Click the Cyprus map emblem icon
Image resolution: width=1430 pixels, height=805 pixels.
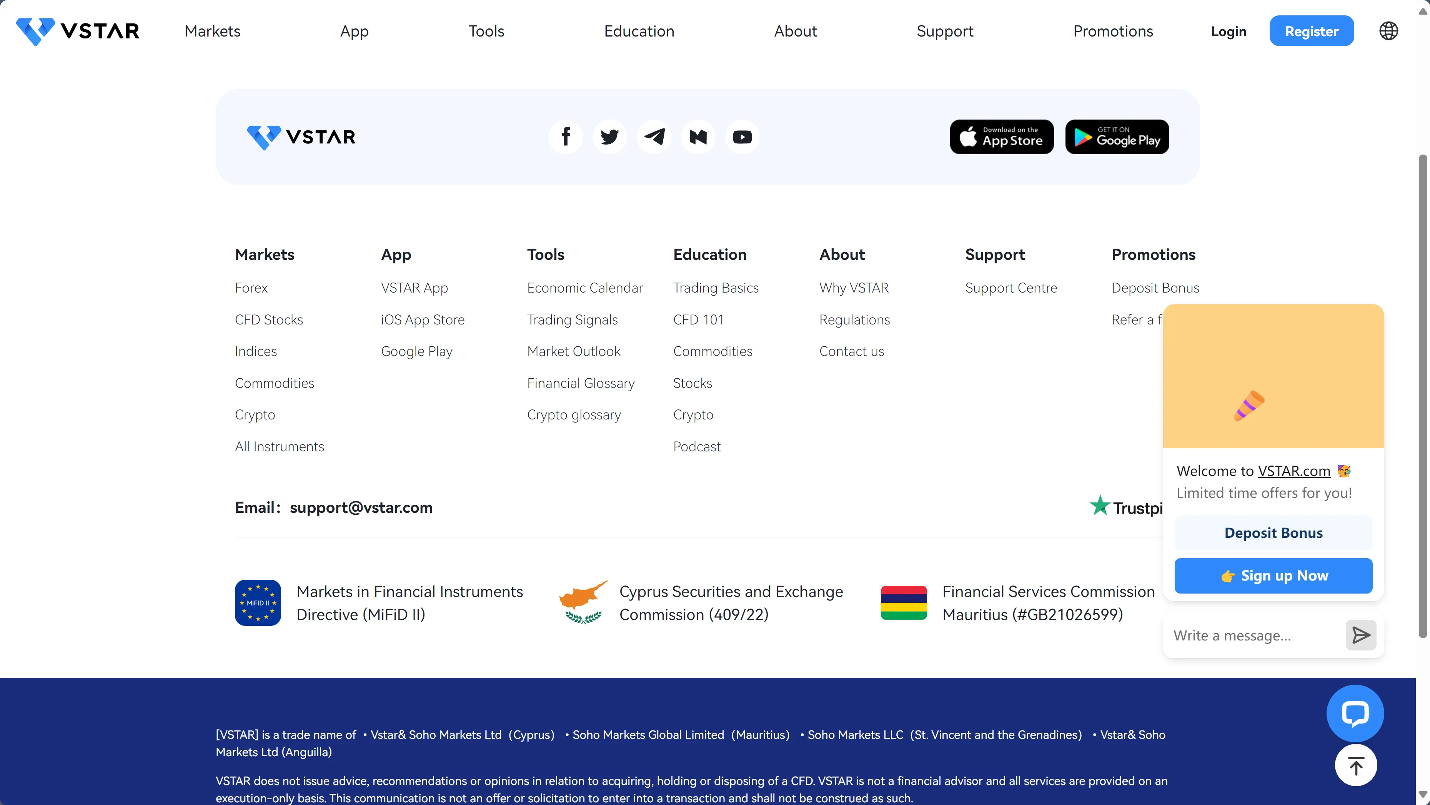[583, 603]
